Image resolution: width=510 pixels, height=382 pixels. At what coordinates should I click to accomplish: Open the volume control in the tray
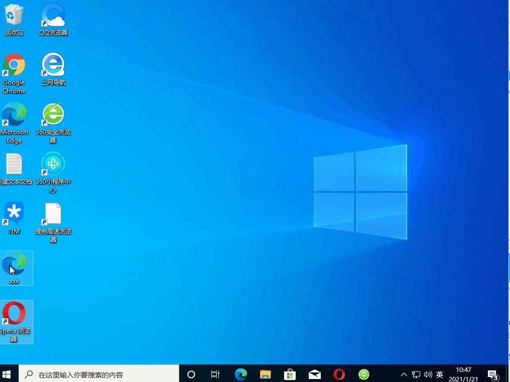point(428,374)
